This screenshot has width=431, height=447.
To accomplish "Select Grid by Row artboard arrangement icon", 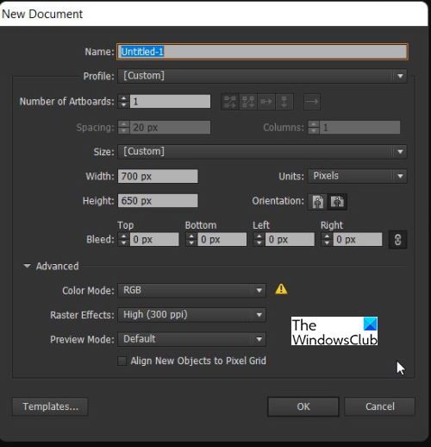I will (229, 102).
